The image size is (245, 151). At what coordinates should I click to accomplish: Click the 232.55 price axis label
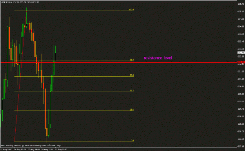tap(241, 56)
